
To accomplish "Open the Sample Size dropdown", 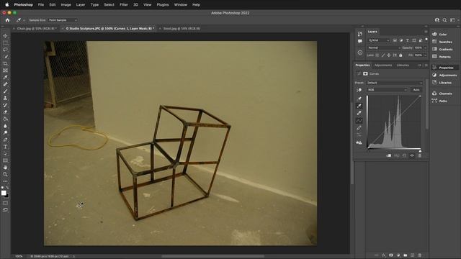I will click(63, 20).
